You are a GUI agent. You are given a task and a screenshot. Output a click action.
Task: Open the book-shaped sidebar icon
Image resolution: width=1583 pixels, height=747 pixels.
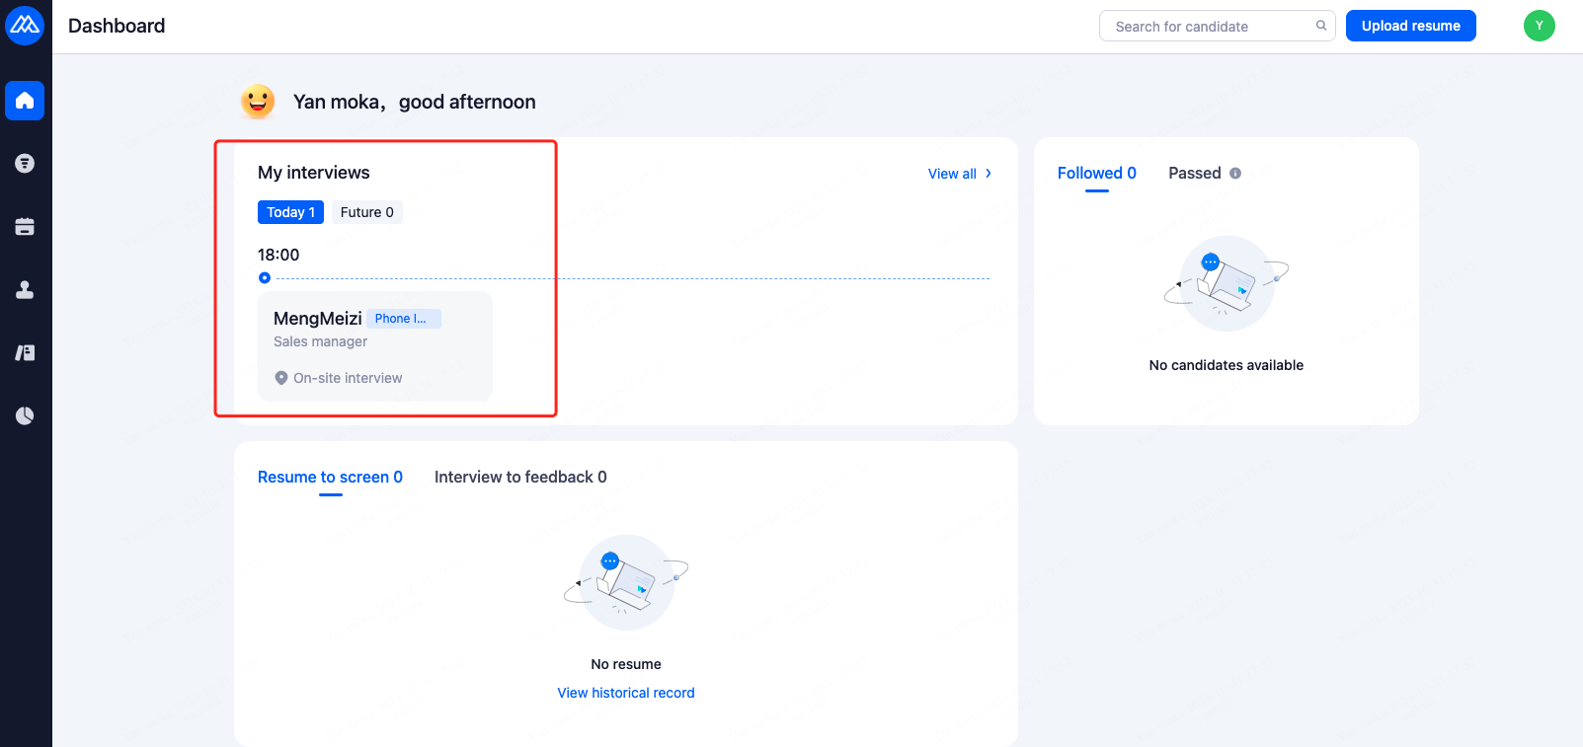coord(25,353)
